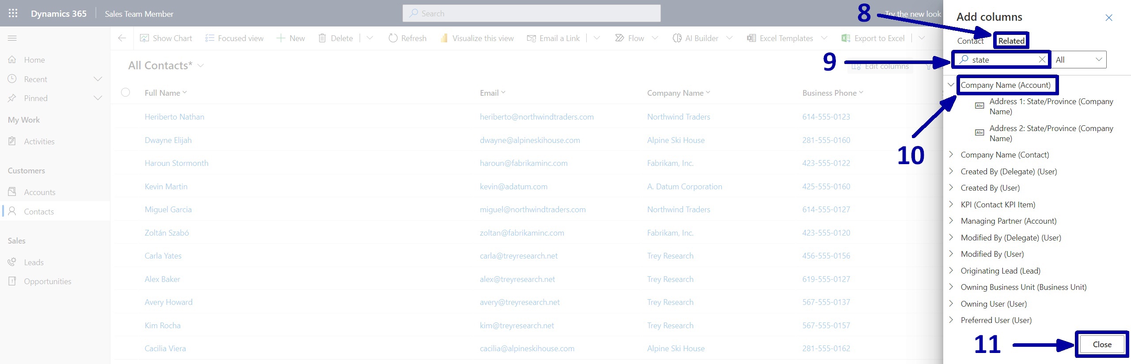Click Export to Excel
The width and height of the screenshot is (1131, 364).
click(x=873, y=38)
